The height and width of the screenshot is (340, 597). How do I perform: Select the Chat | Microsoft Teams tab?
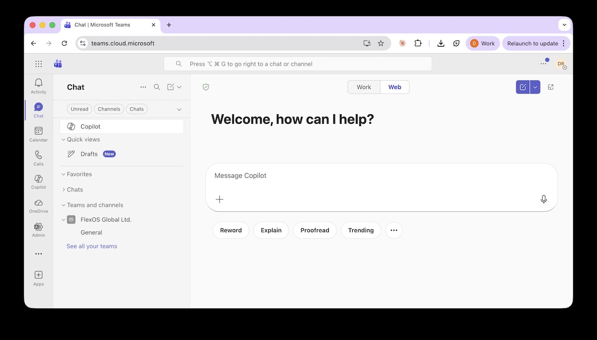tap(110, 25)
